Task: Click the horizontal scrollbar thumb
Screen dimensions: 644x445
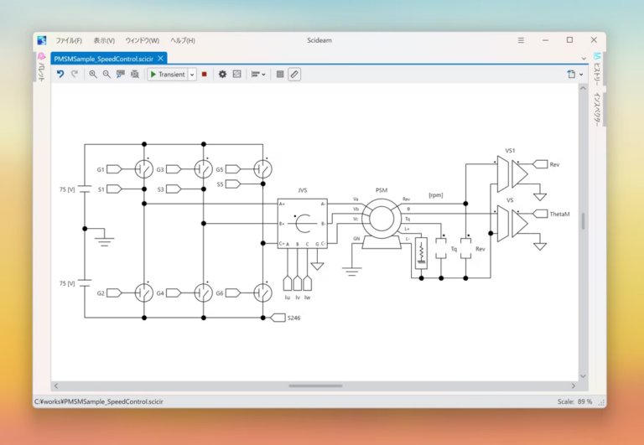Action: tap(315, 385)
